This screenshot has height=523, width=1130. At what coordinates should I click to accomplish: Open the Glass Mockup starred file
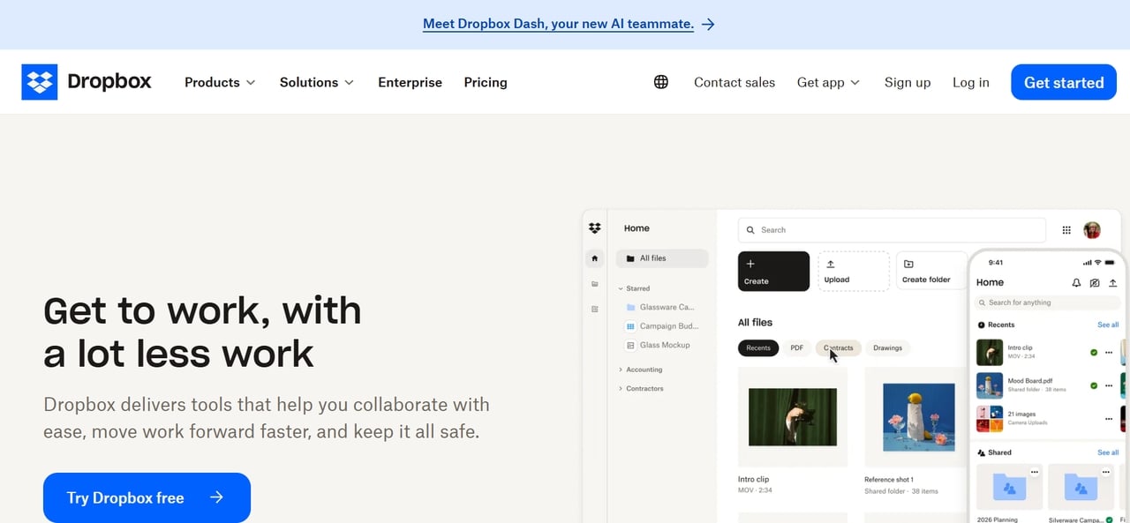tap(659, 345)
